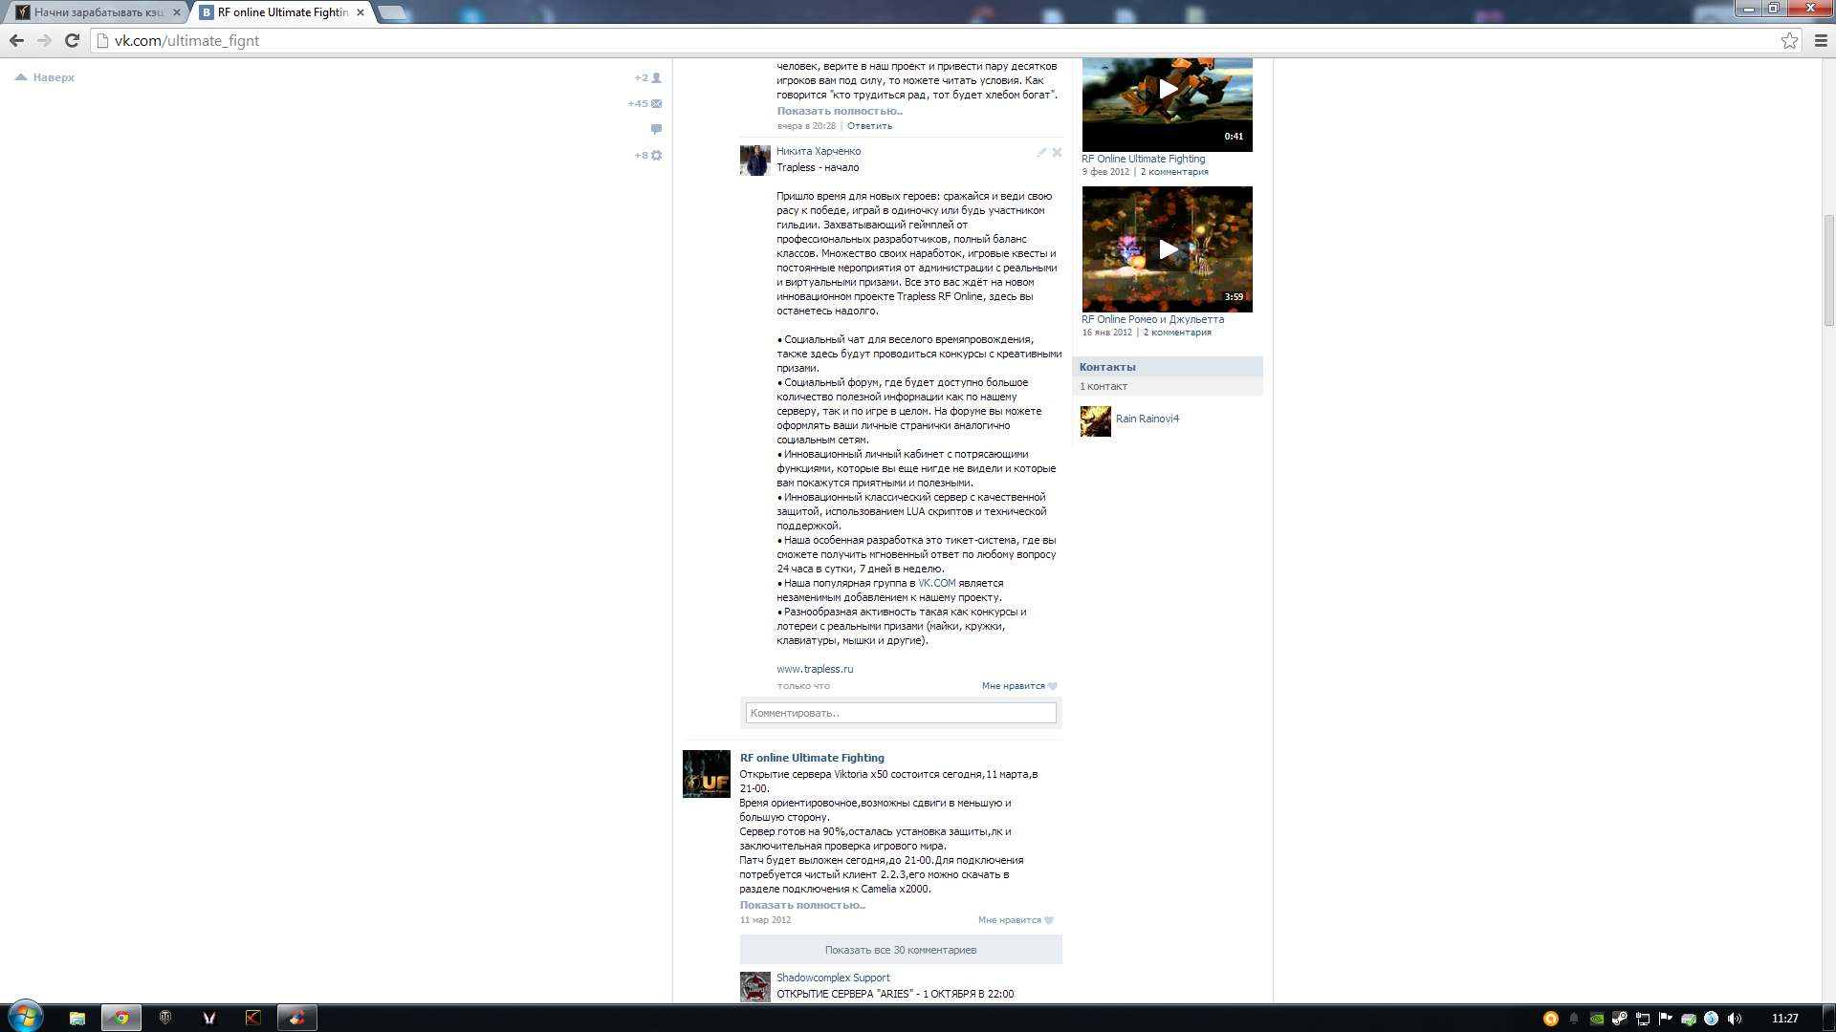Reload the page with refresh icon
The height and width of the screenshot is (1032, 1836).
tap(72, 40)
